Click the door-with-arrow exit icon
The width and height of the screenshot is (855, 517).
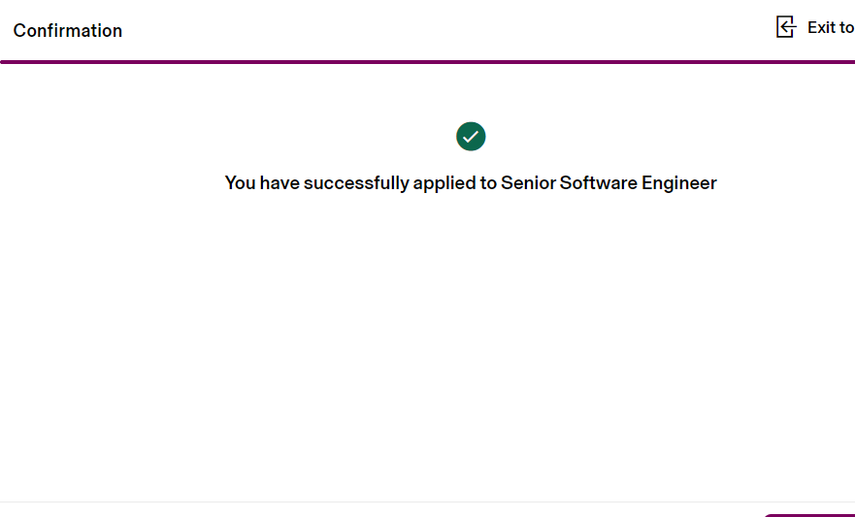click(786, 27)
